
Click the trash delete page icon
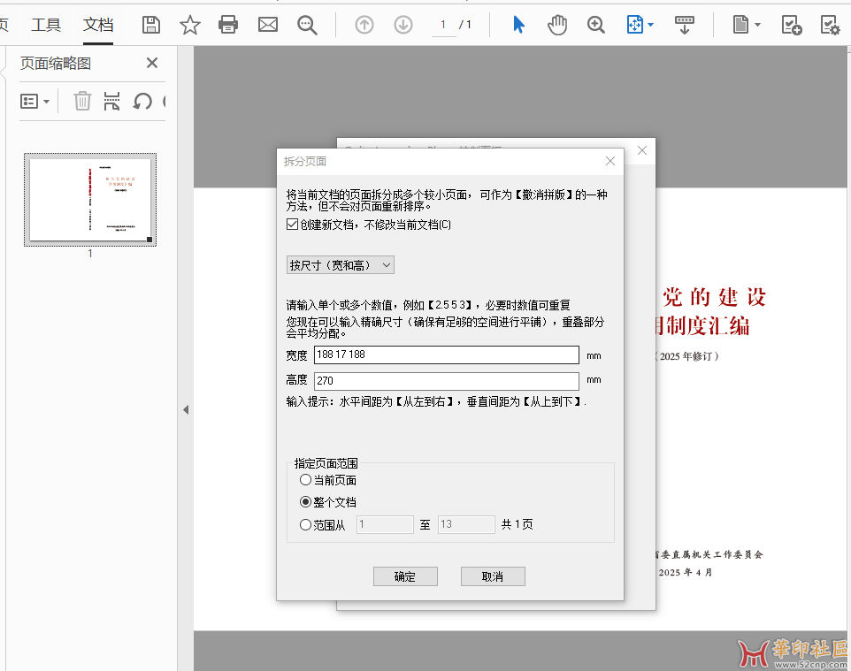82,101
